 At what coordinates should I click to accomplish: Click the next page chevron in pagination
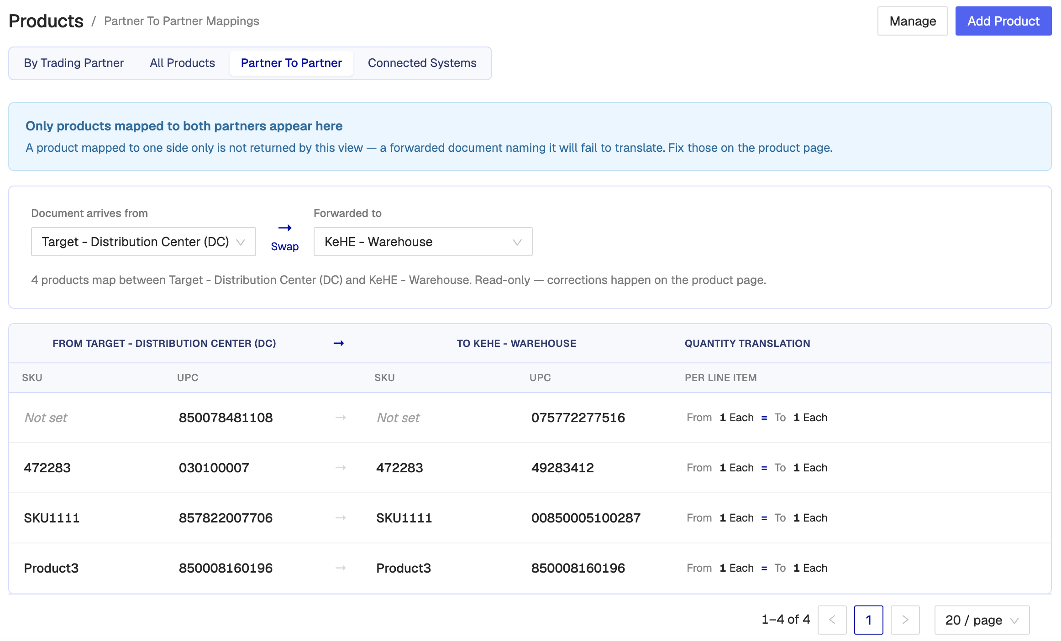[x=905, y=620]
